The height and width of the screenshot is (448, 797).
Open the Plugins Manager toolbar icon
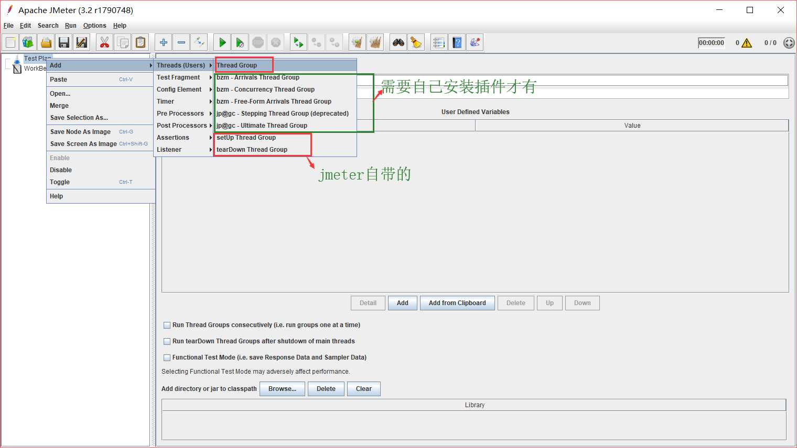pyautogui.click(x=475, y=42)
